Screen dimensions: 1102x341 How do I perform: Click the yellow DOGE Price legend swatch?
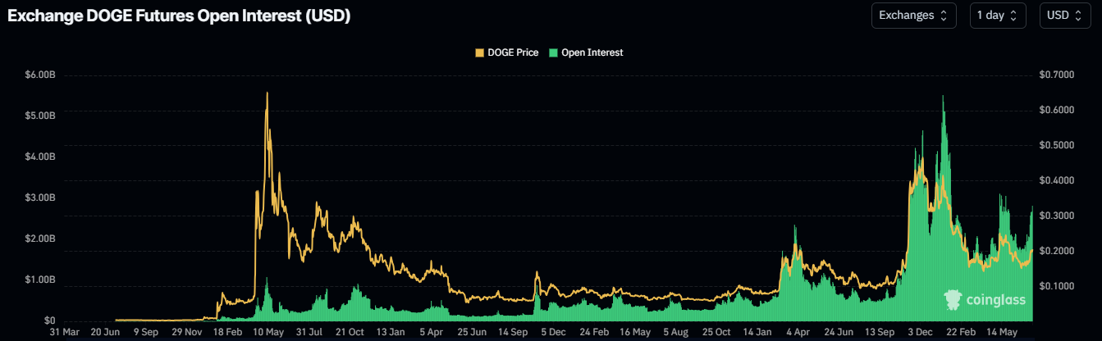point(480,52)
